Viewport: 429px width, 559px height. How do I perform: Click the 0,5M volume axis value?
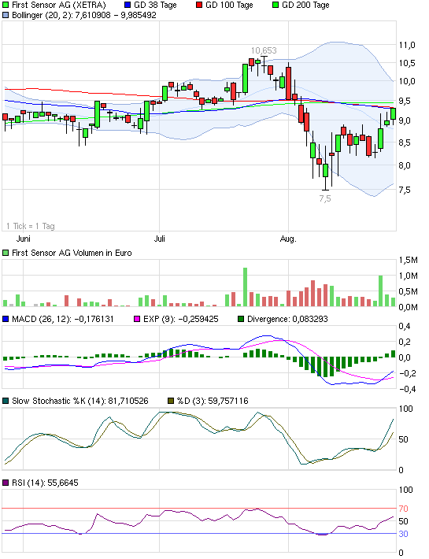(409, 291)
